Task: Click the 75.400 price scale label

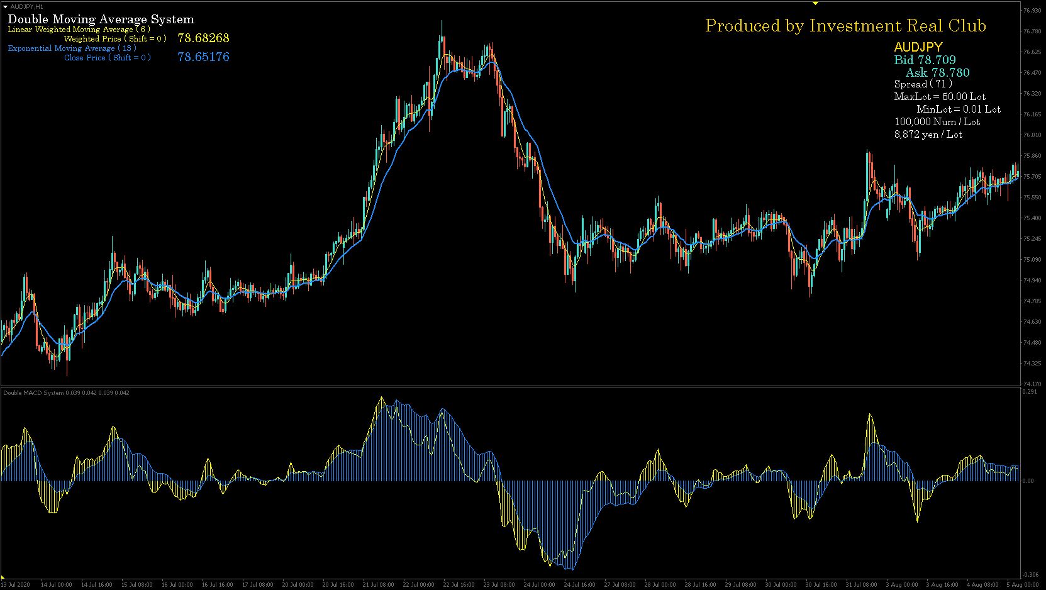Action: pyautogui.click(x=1032, y=218)
